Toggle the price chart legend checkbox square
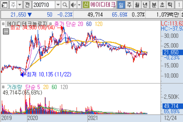Viewport: 183px width, 122px height. click(3, 24)
